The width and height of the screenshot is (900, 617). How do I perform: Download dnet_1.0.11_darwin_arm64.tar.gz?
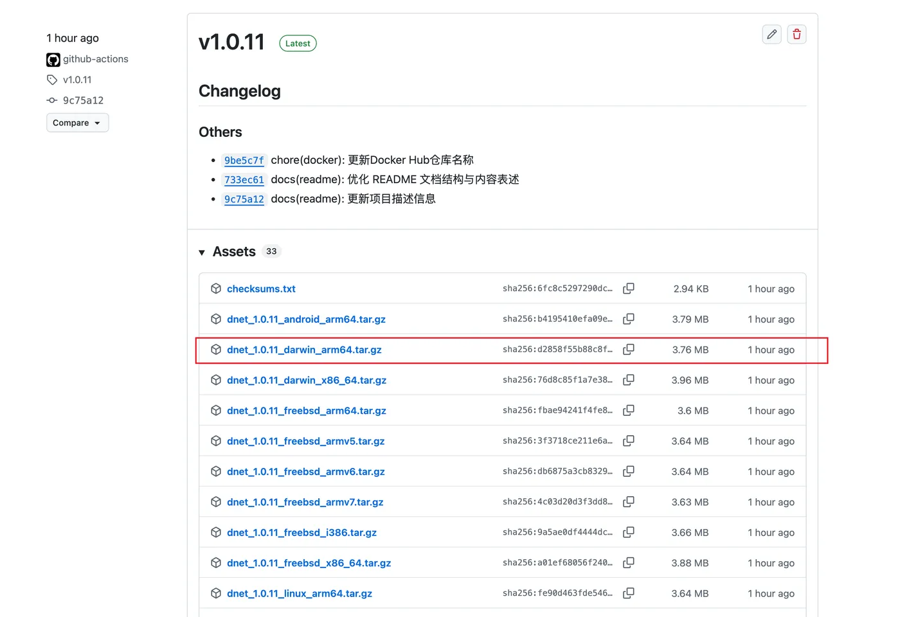pyautogui.click(x=304, y=350)
